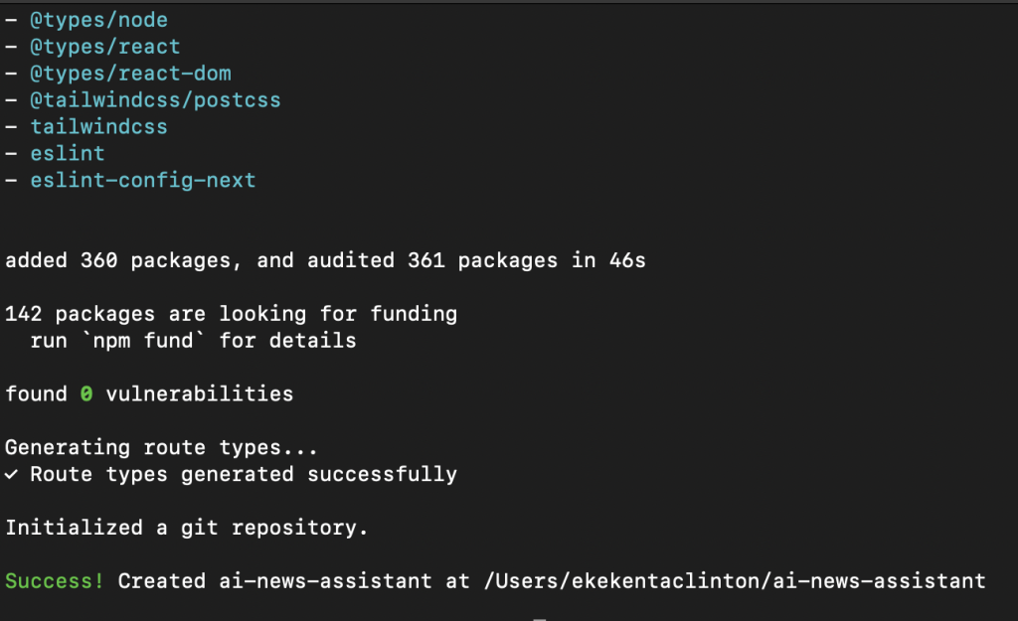Click 'Route types generated successfully' message
Viewport: 1018px width, 621px height.
tap(243, 475)
